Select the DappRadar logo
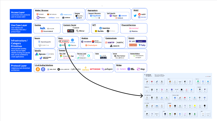The image size is (217, 121). coord(95,16)
